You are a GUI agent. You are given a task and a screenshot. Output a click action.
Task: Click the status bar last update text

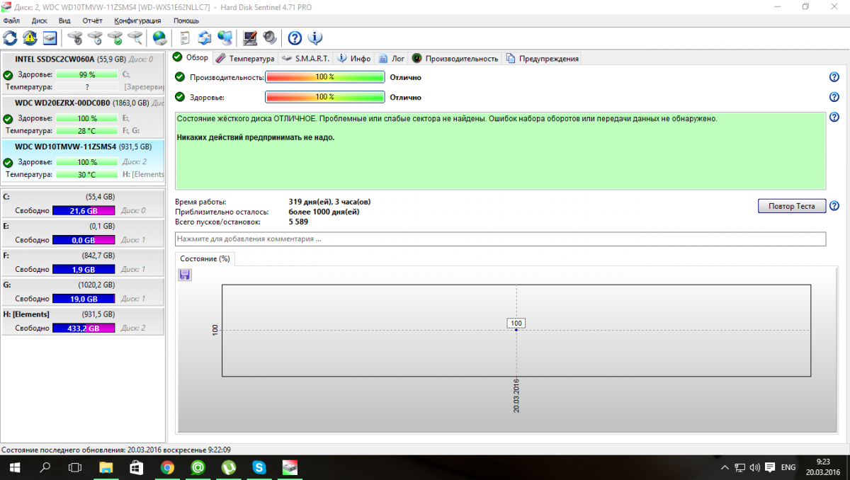point(116,450)
